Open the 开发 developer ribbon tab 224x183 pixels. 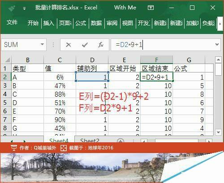coord(144,23)
